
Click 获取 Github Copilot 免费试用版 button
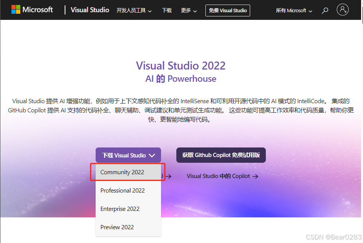tap(221, 155)
